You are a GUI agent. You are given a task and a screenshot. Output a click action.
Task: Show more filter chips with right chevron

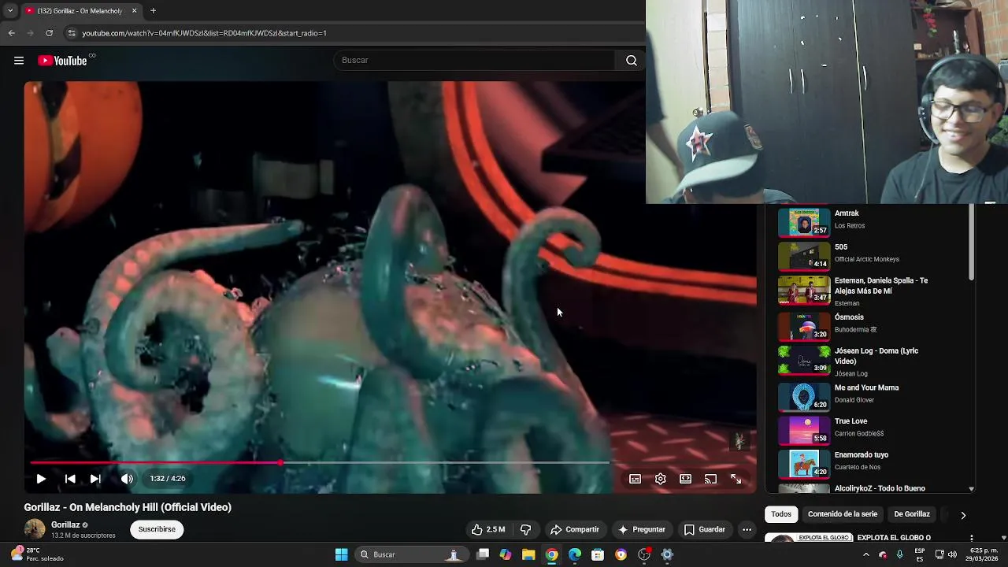[962, 515]
